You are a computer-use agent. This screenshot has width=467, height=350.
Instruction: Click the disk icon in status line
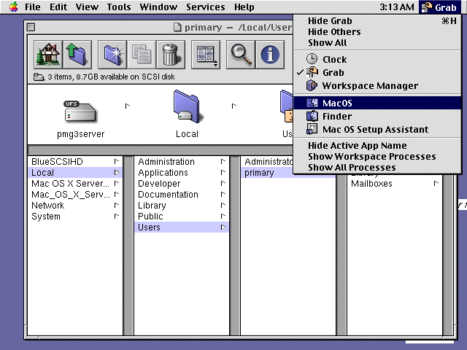point(39,77)
